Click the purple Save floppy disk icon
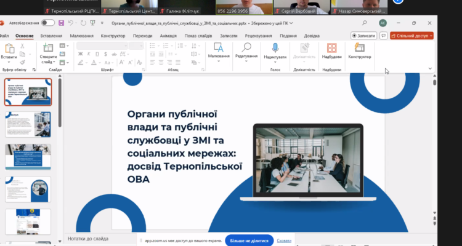462x246 pixels. [x=61, y=23]
